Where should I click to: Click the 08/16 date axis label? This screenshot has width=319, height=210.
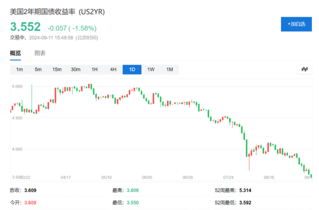269,178
